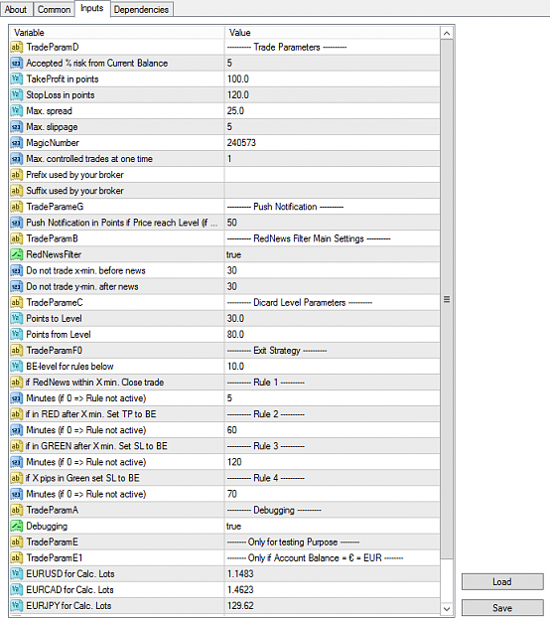This screenshot has height=621, width=550.
Task: Select the 'if in RED after X min. Set TP to BE' row
Action: point(224,414)
